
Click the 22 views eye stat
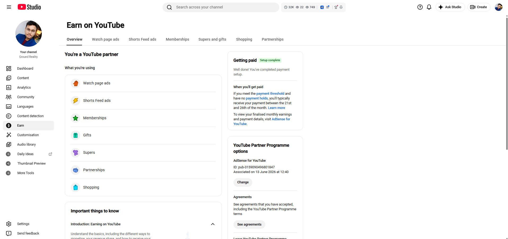(300, 7)
